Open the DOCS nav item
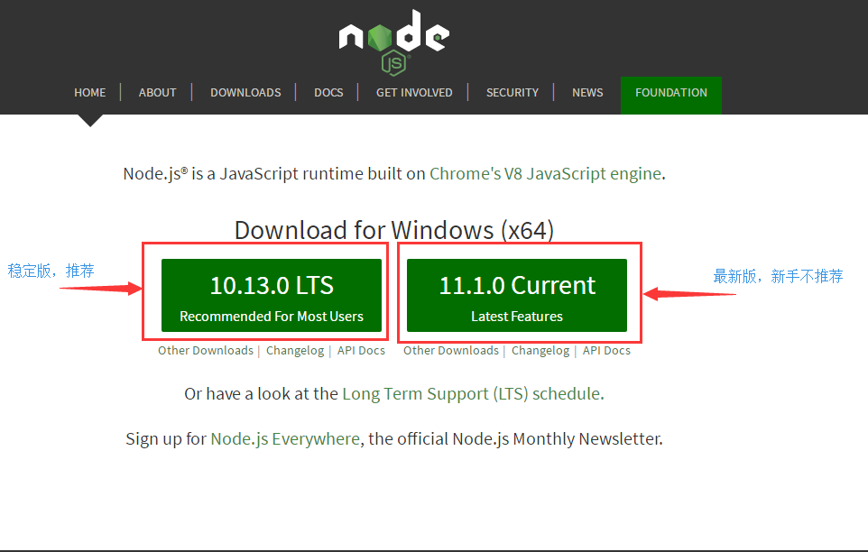 (328, 92)
